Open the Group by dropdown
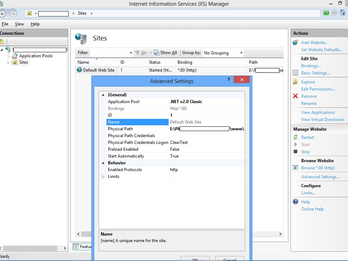 tap(241, 53)
